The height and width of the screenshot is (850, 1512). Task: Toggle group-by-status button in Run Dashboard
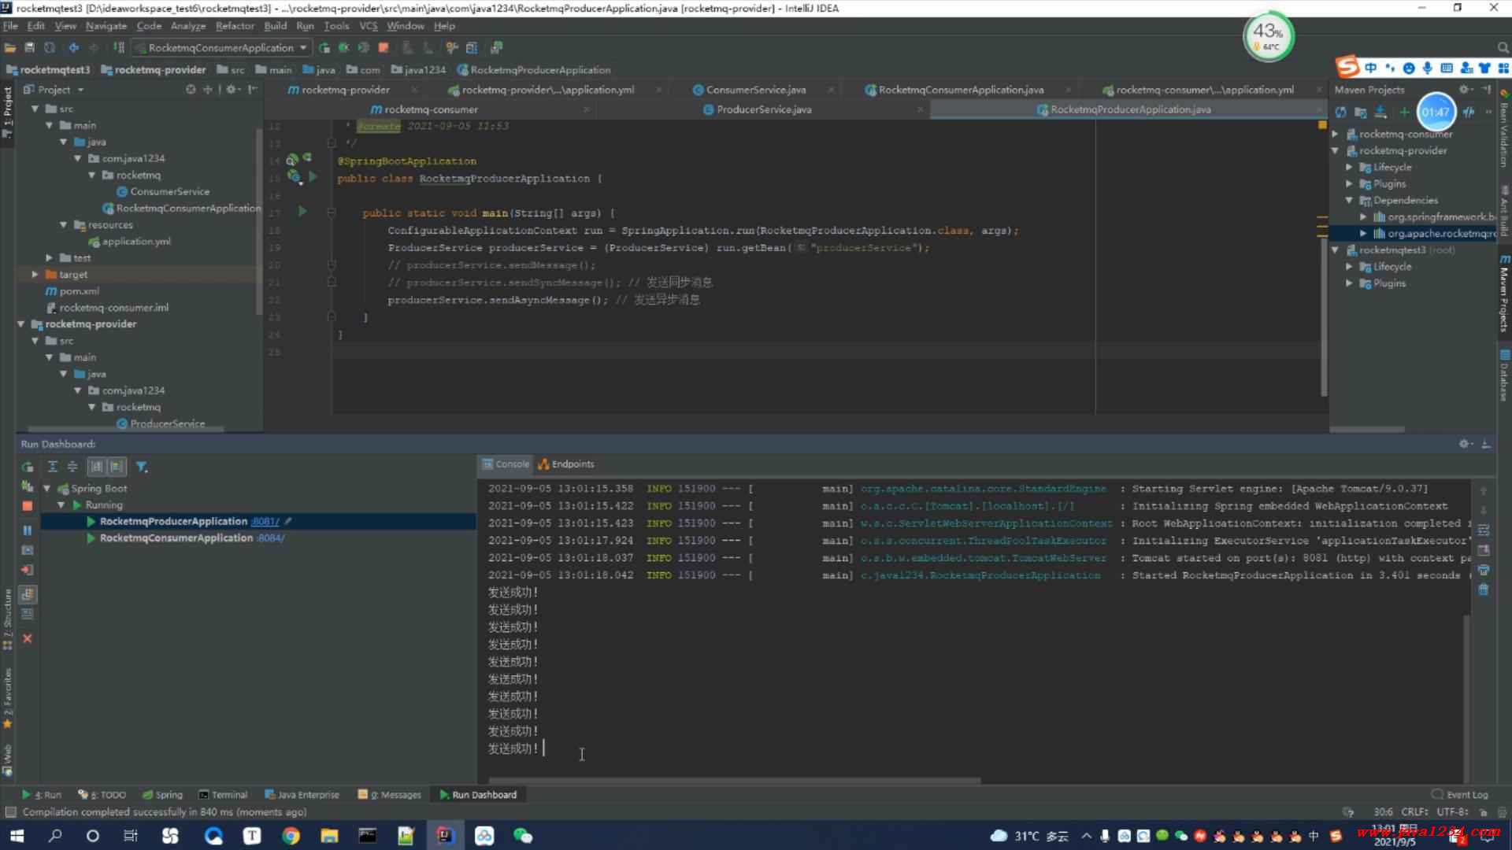coord(117,467)
